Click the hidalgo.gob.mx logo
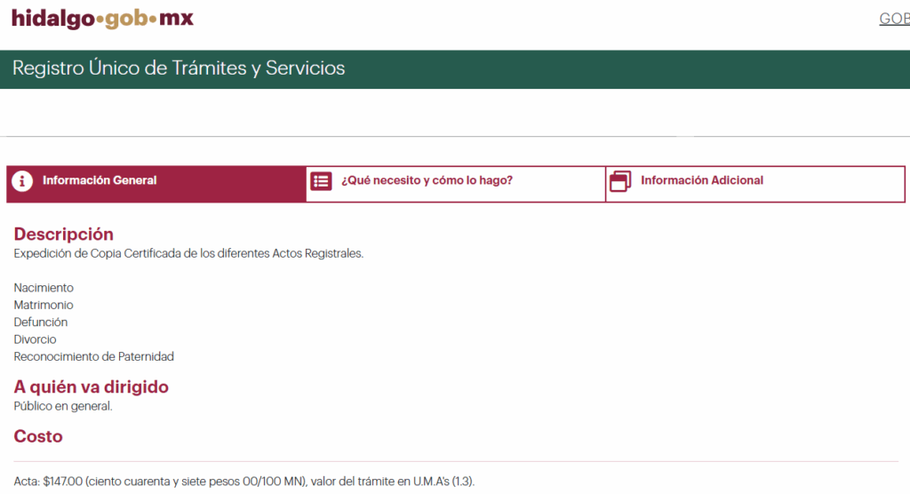The image size is (910, 494). point(103,19)
